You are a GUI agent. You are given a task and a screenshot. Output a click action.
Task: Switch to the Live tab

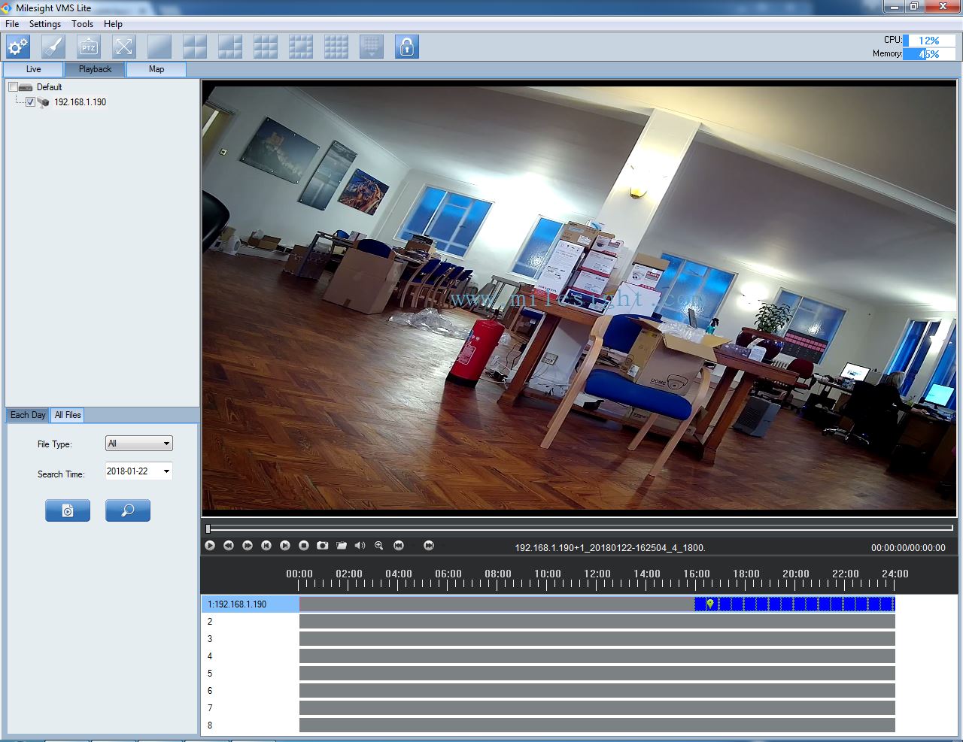pyautogui.click(x=32, y=68)
